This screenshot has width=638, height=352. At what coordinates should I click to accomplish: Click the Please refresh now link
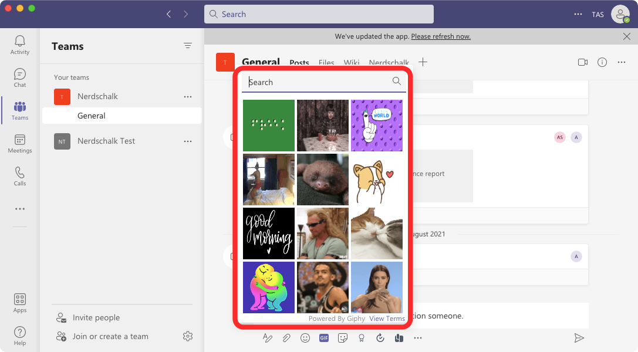point(440,36)
